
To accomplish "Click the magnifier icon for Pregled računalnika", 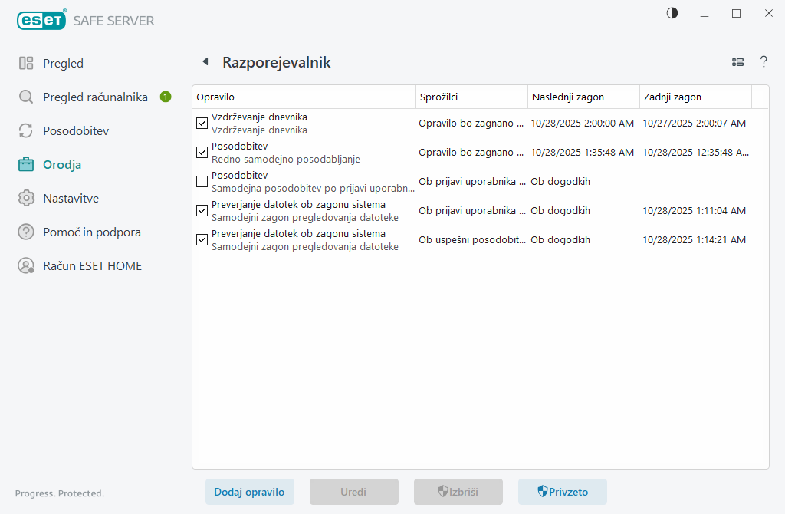I will 26,97.
